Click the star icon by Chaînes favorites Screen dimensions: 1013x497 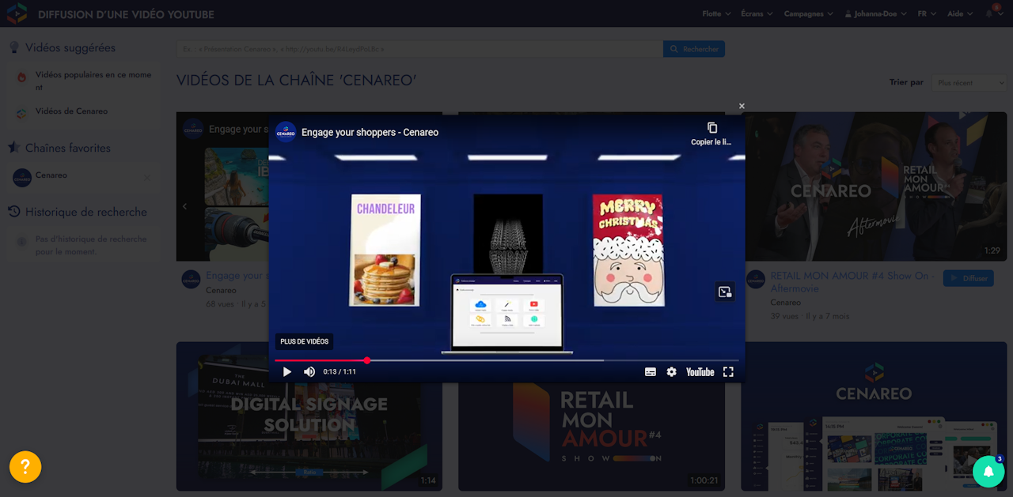coord(13,148)
